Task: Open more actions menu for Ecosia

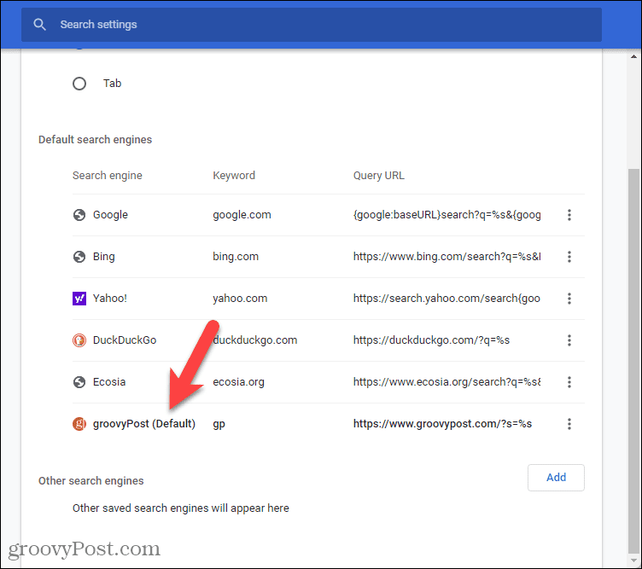Action: pos(569,381)
